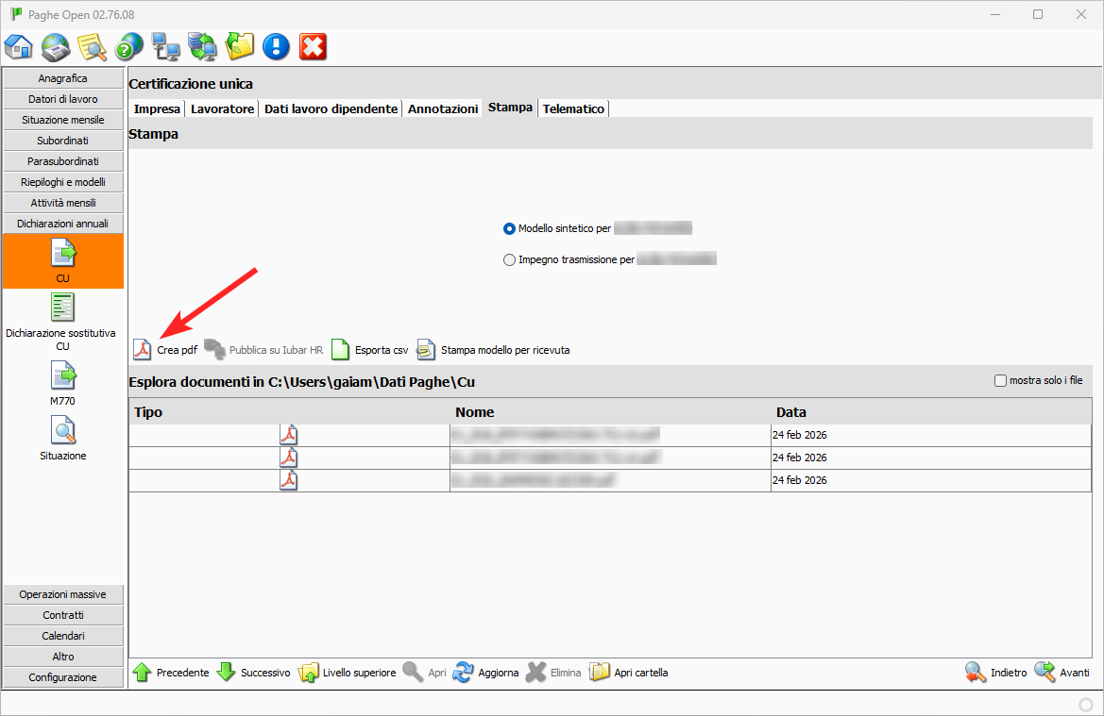The image size is (1104, 716).
Task: Expand the Operazioni massive section
Action: [x=63, y=594]
